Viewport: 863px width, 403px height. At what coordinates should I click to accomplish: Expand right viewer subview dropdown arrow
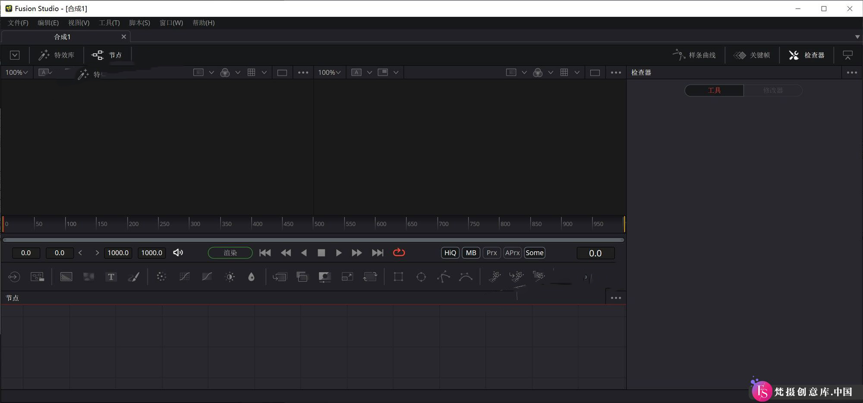pyautogui.click(x=396, y=72)
